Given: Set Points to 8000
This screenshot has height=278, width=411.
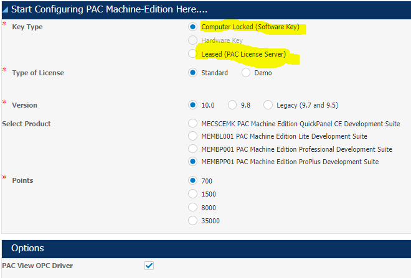Looking at the screenshot, I should click(x=192, y=207).
